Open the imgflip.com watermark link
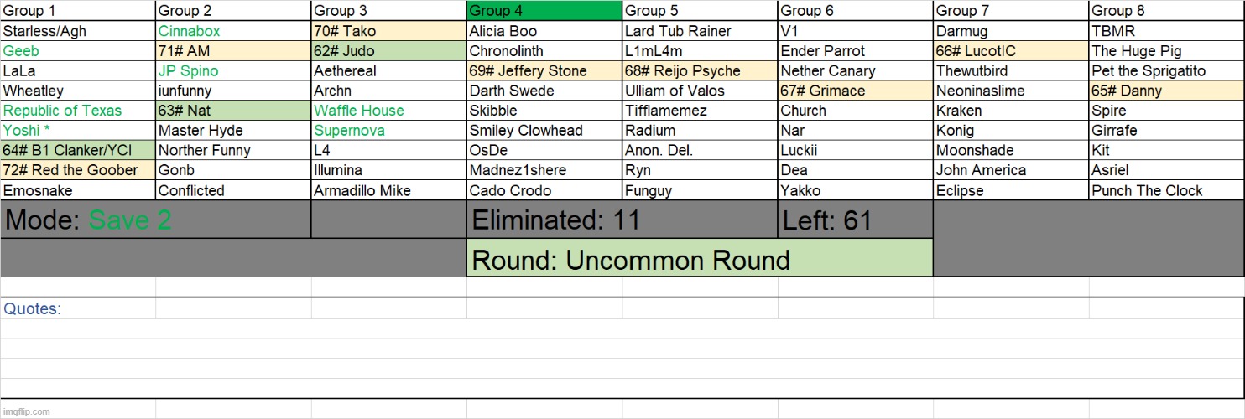 click(26, 411)
